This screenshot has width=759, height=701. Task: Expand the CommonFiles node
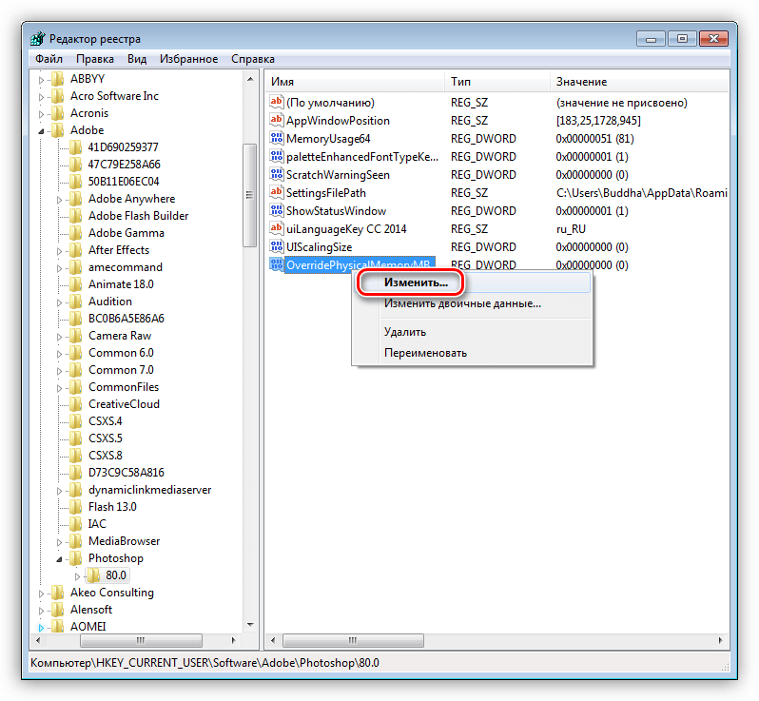[59, 388]
